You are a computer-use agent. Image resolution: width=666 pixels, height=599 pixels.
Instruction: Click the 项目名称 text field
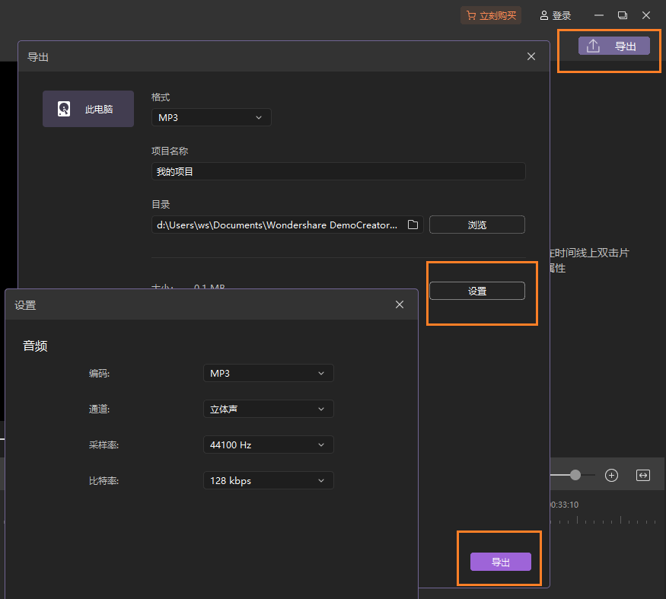pos(339,171)
